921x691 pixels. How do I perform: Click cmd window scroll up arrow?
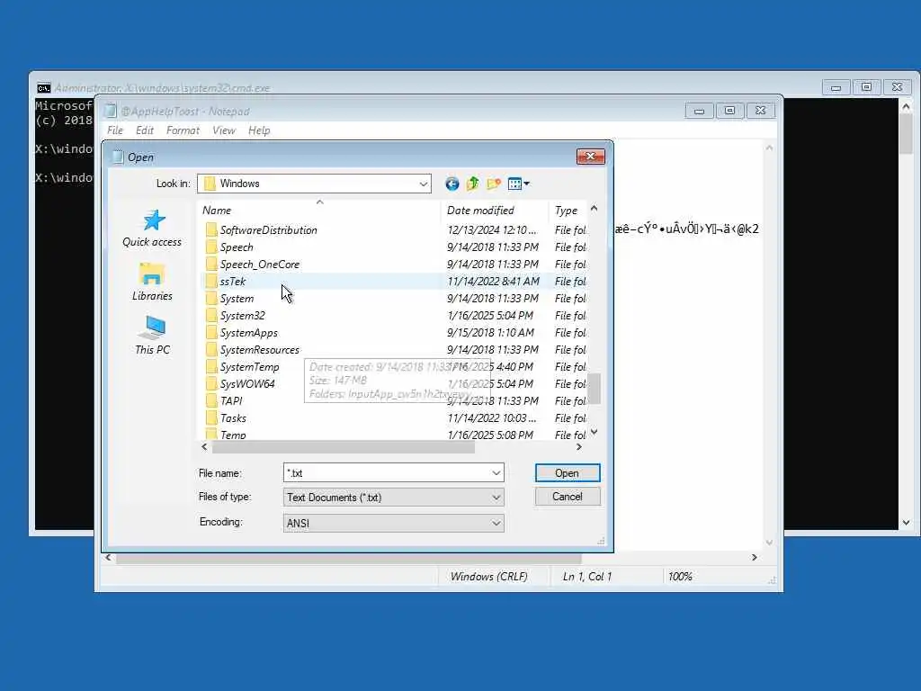(907, 106)
